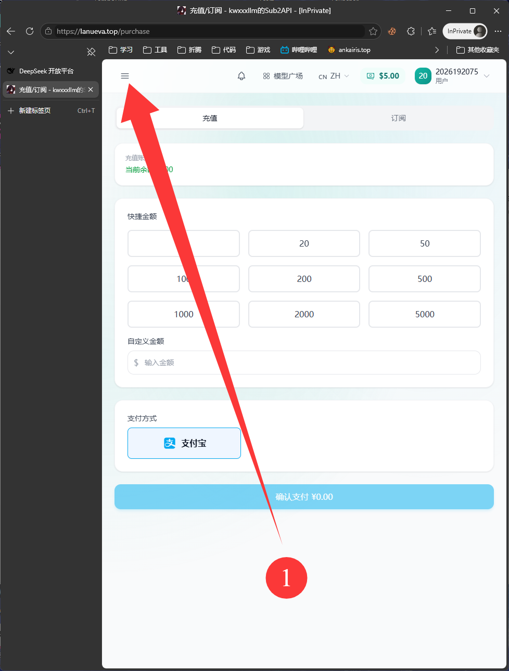Viewport: 509px width, 671px height.
Task: Open the cookie extension icon
Action: coord(392,31)
